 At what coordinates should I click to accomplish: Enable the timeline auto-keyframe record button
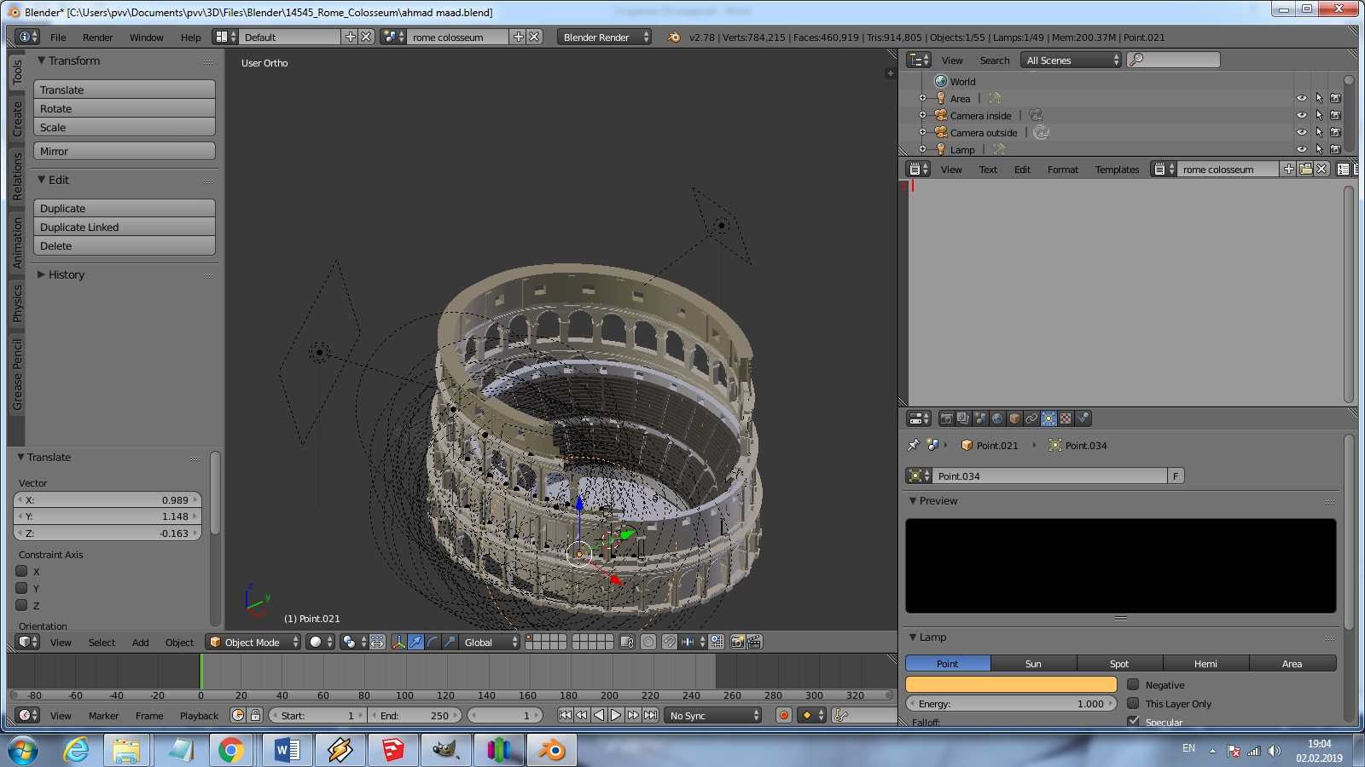click(783, 715)
